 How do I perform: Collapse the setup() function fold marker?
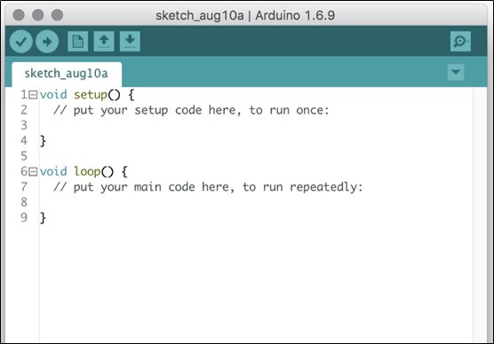(x=33, y=95)
